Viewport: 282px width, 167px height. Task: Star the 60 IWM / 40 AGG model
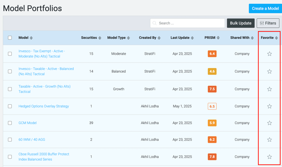(269, 140)
